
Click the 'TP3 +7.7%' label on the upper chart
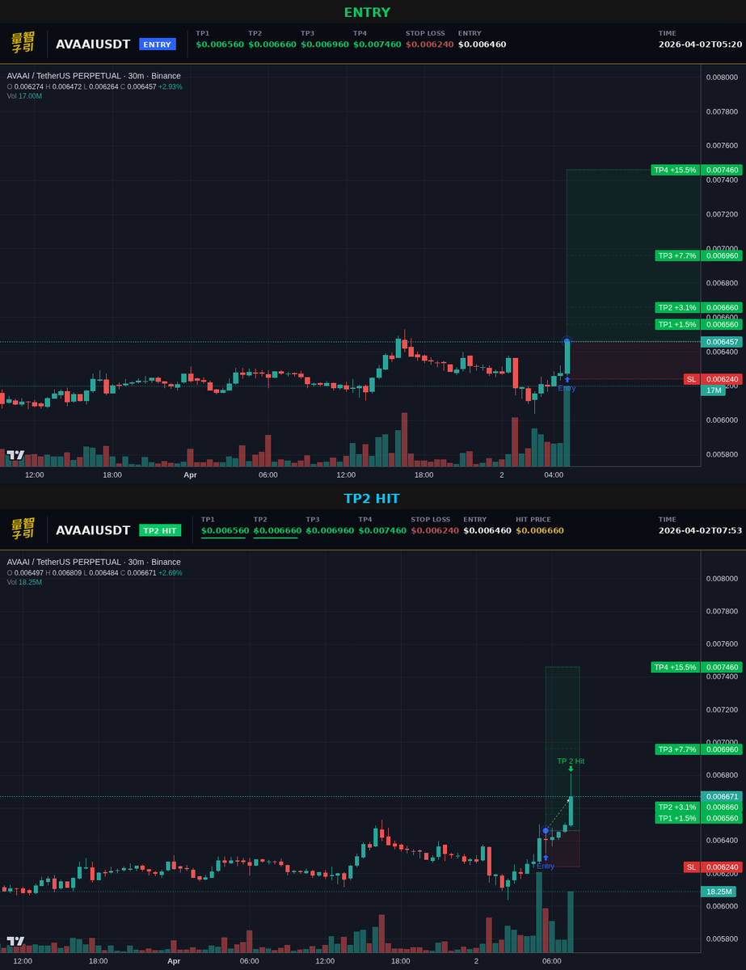click(x=677, y=255)
